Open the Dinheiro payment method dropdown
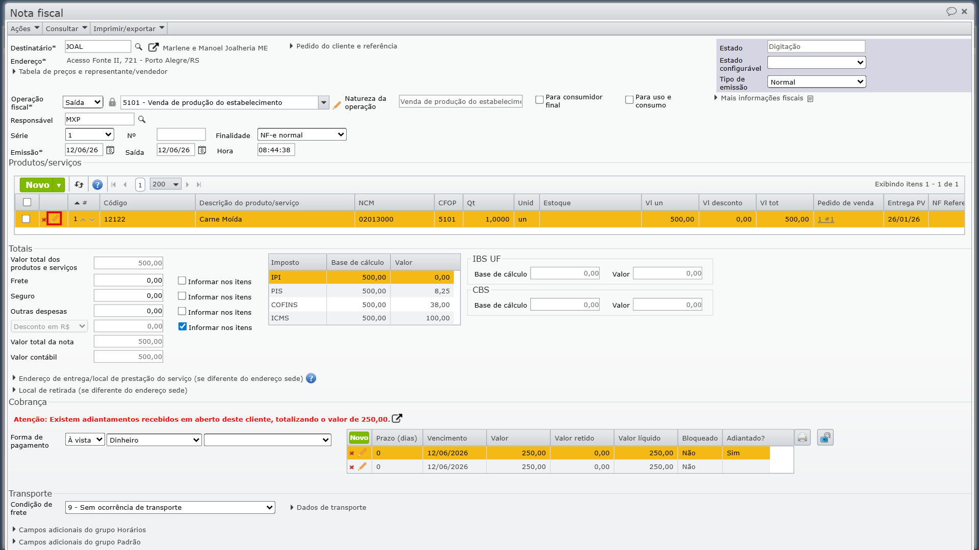The width and height of the screenshot is (979, 550). [x=154, y=440]
